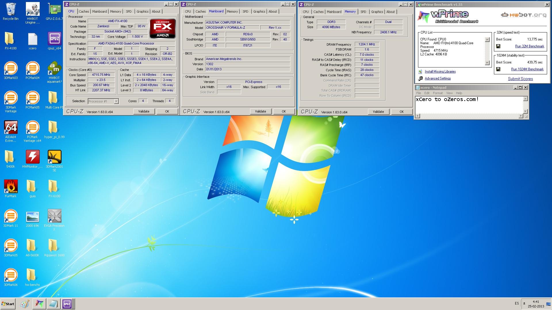Switch to Caches tab in first CPU-Z window

pos(84,11)
